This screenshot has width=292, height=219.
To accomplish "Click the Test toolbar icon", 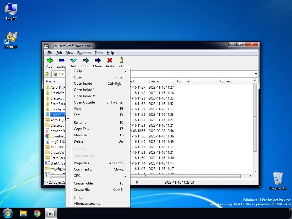I will 74,60.
